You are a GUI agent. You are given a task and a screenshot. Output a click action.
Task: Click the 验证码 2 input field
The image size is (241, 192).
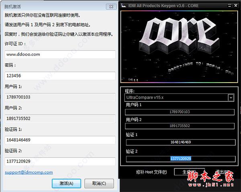(60, 161)
